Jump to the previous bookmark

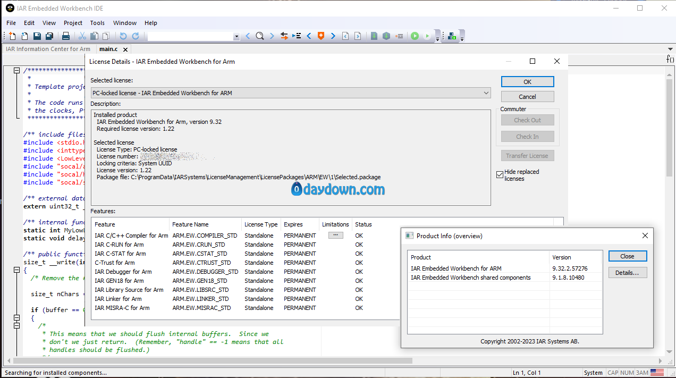click(309, 36)
